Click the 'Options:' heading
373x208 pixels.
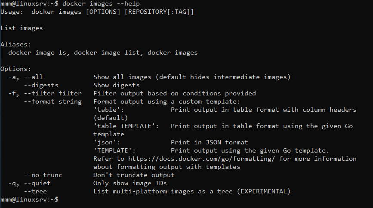(15, 69)
